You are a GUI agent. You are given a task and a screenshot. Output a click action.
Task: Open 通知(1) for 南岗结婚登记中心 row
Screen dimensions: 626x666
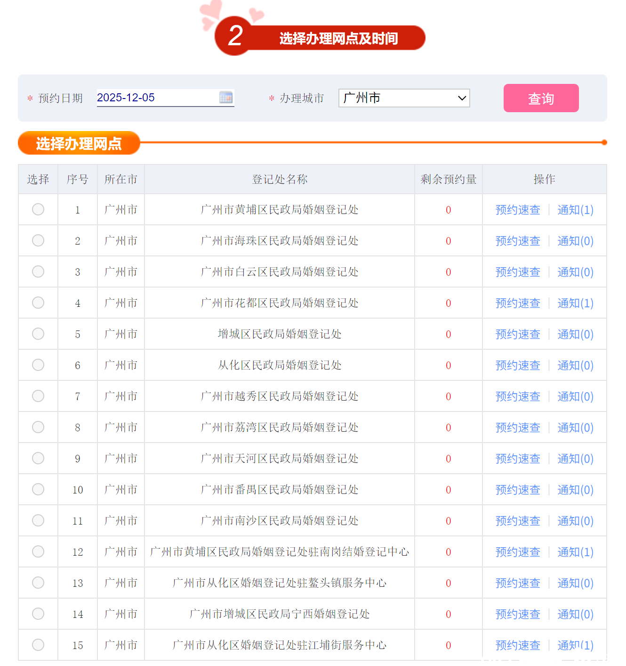click(575, 552)
